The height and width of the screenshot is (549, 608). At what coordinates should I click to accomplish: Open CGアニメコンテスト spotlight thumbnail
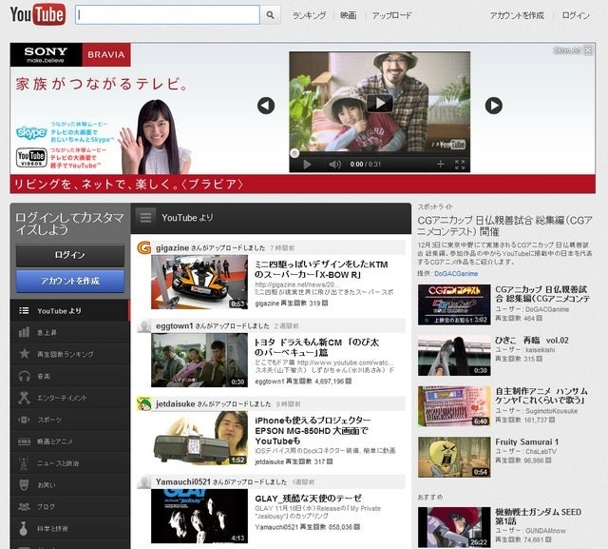[454, 304]
